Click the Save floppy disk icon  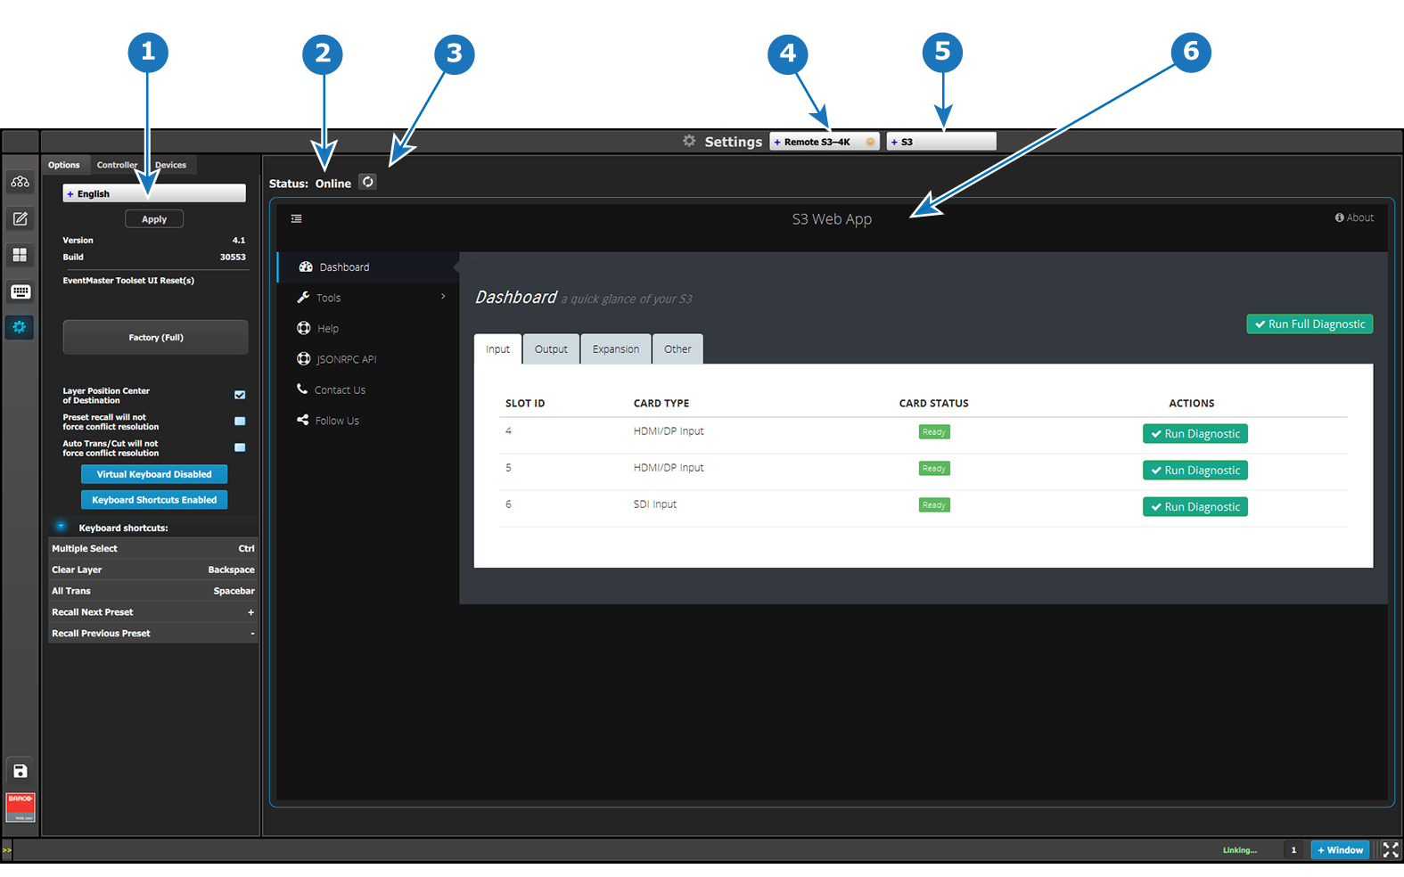[x=21, y=771]
